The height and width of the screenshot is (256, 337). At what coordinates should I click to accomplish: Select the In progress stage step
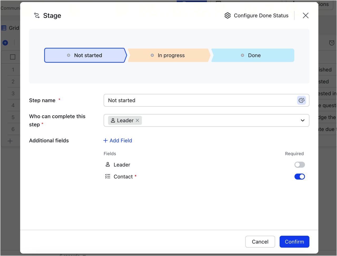pos(169,55)
